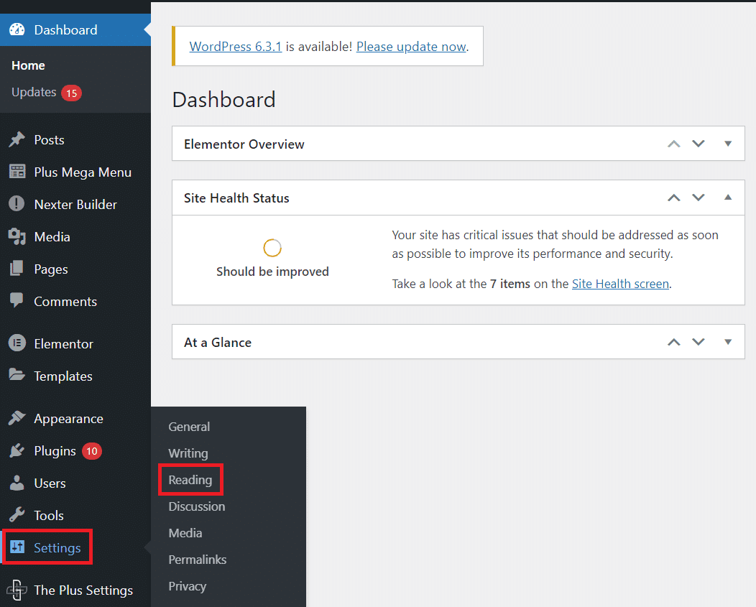Select the Posts pushpin icon in sidebar

coord(17,139)
